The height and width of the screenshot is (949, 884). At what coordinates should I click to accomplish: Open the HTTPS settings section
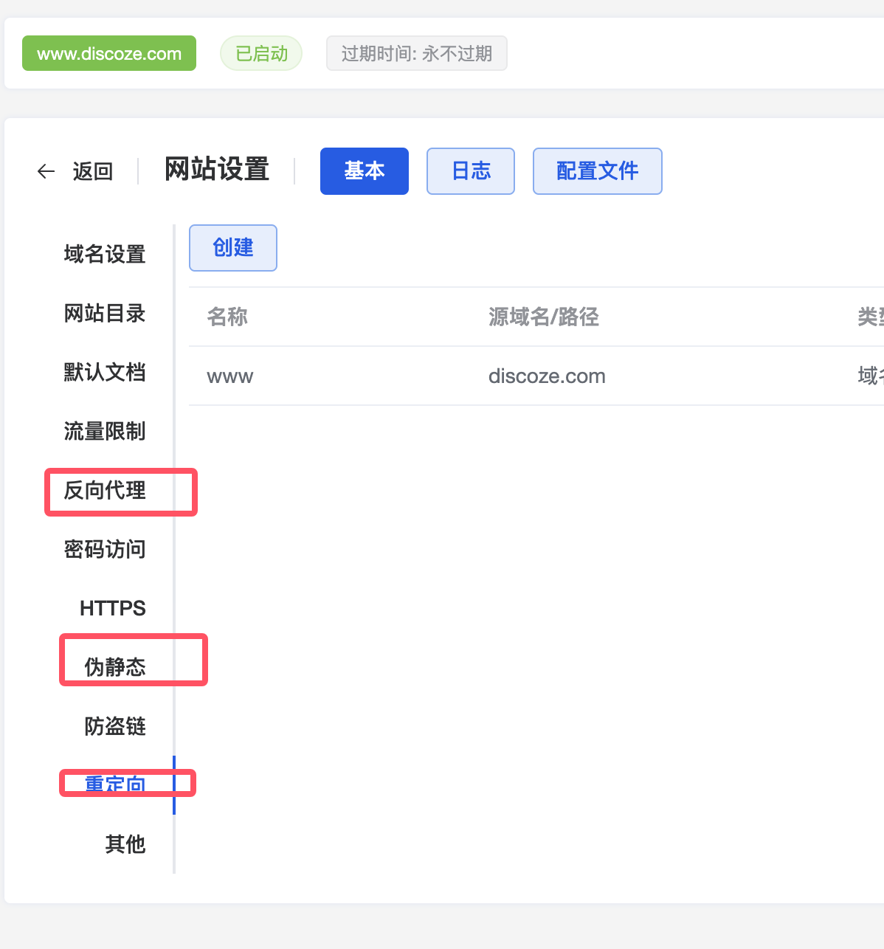tap(112, 609)
